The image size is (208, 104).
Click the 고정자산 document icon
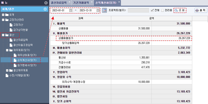coord(11,25)
